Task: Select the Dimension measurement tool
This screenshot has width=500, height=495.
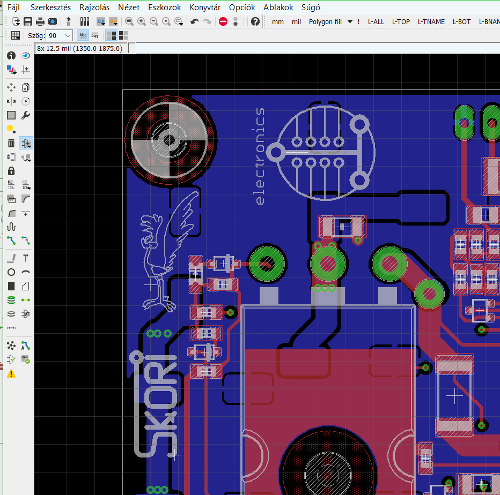Action: click(x=11, y=327)
